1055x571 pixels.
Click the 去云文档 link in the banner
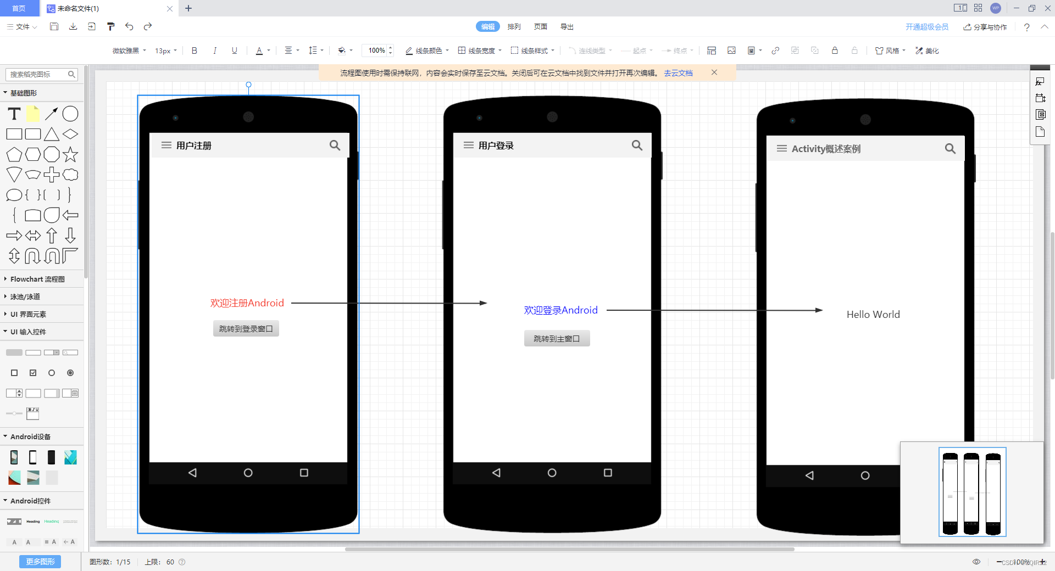point(678,73)
